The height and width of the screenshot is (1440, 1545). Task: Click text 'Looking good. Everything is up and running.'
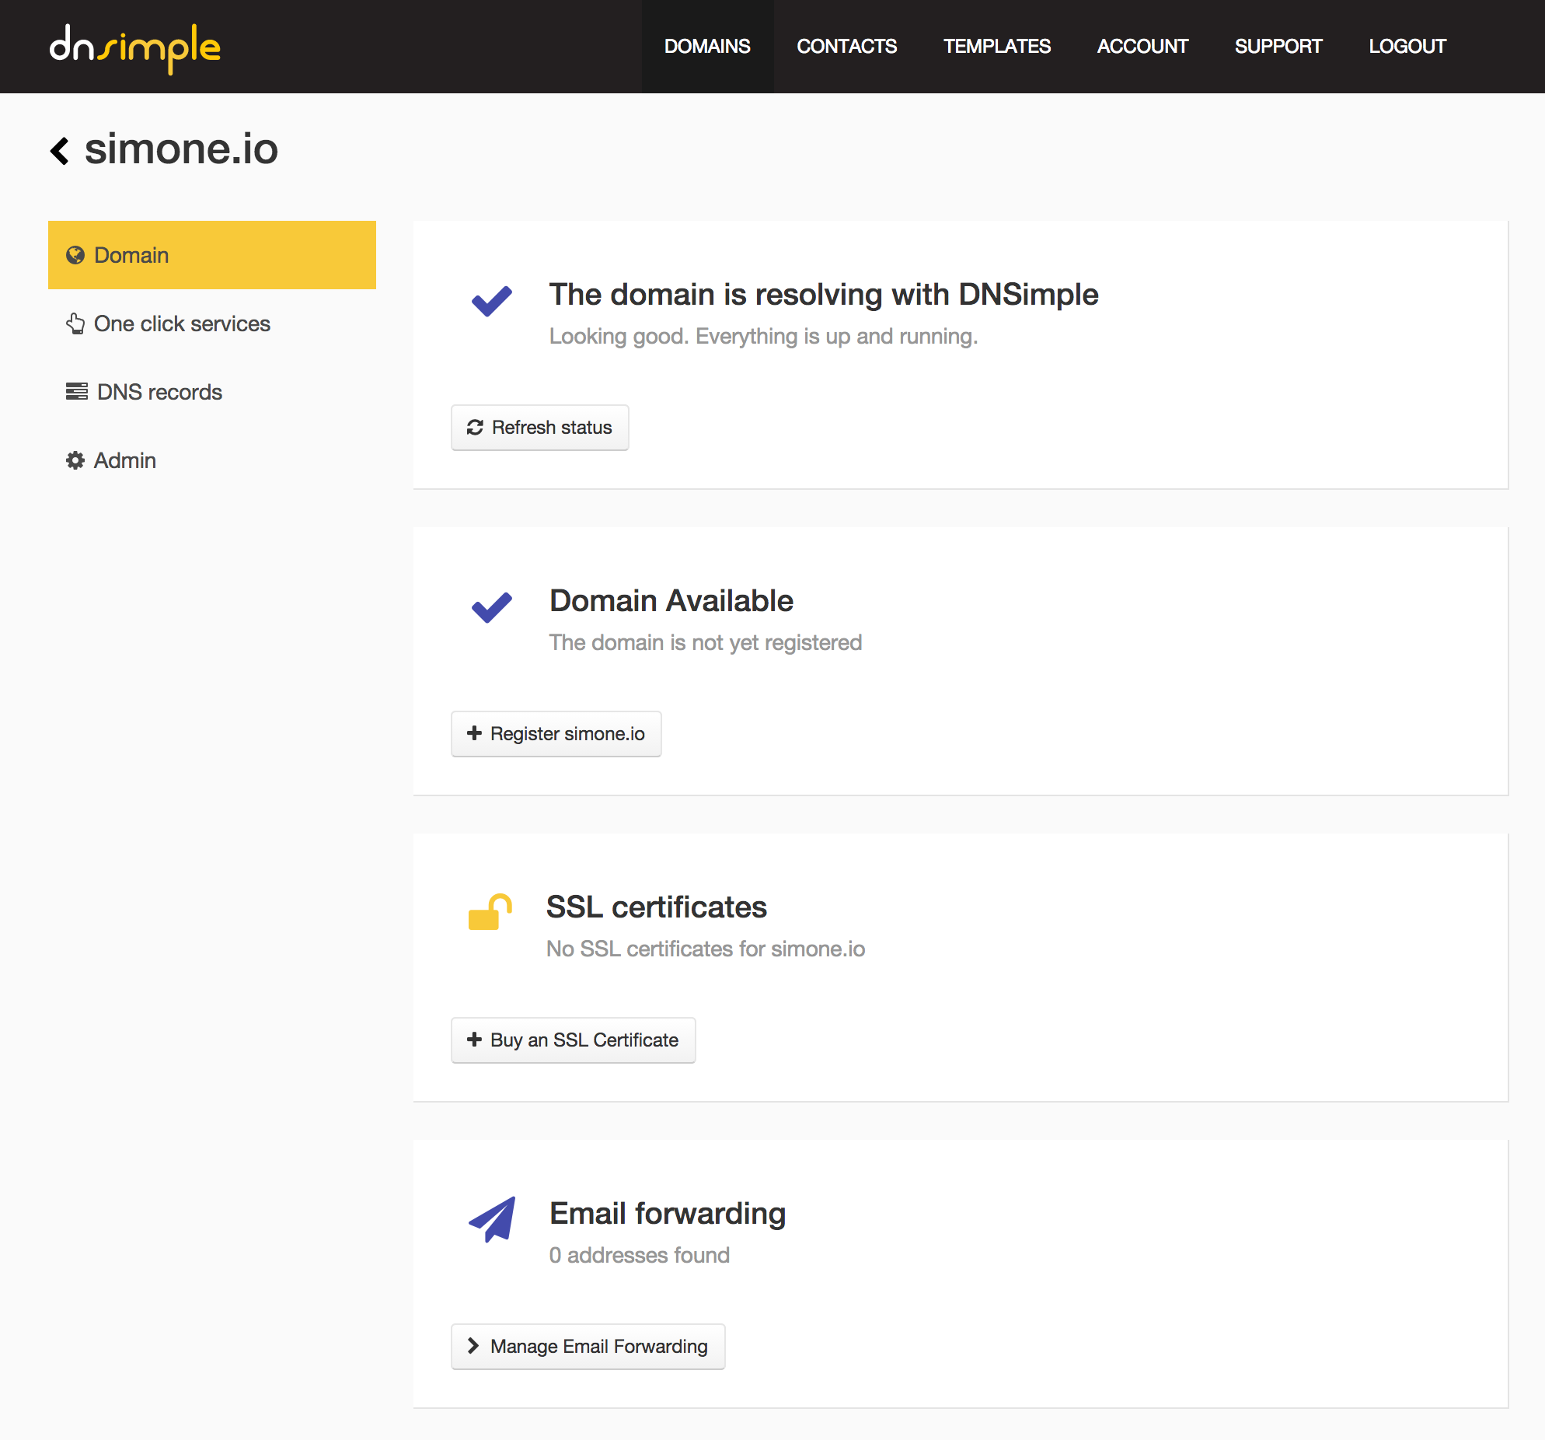(x=763, y=337)
